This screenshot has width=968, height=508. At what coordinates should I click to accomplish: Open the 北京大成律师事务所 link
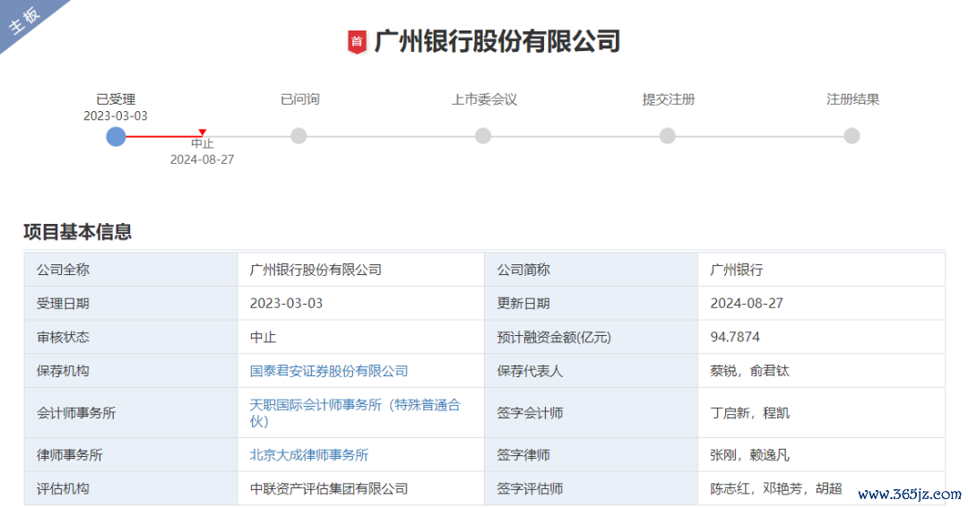pyautogui.click(x=308, y=455)
